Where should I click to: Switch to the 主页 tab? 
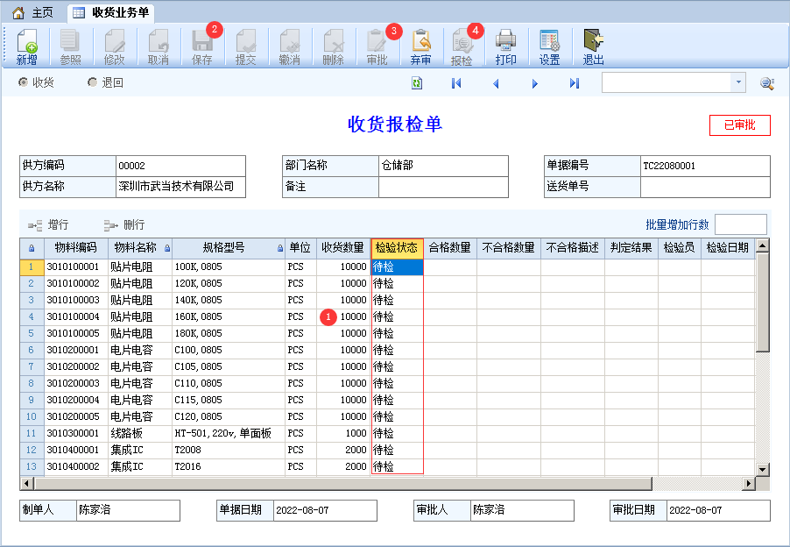pos(33,12)
